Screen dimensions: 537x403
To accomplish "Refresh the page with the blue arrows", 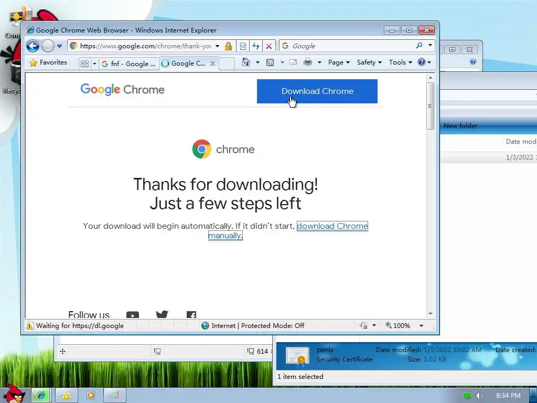I will (x=256, y=46).
